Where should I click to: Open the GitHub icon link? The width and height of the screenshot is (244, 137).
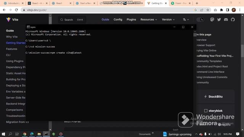pos(233,19)
